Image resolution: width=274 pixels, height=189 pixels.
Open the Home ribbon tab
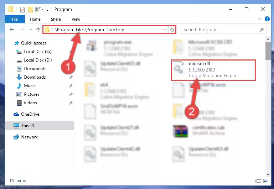tap(35, 19)
